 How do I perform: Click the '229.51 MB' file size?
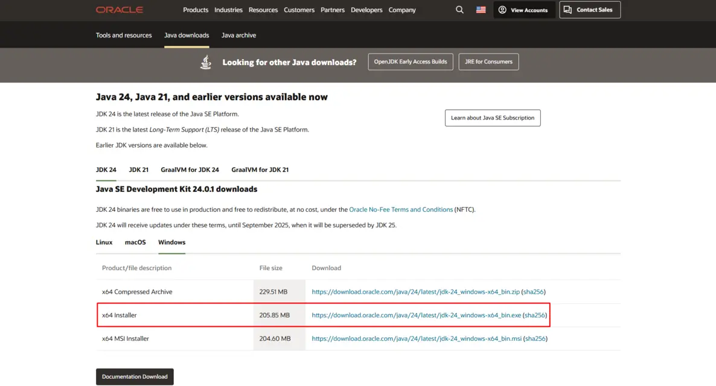tap(273, 291)
